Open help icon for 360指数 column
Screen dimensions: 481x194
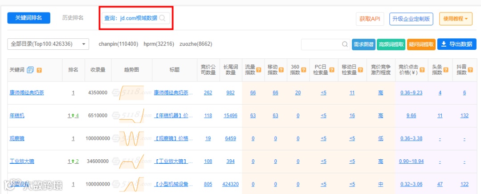(x=303, y=69)
